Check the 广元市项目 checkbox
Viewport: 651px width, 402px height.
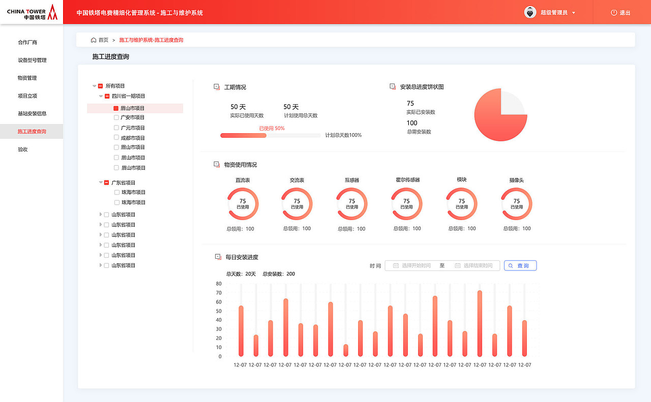[x=116, y=128]
